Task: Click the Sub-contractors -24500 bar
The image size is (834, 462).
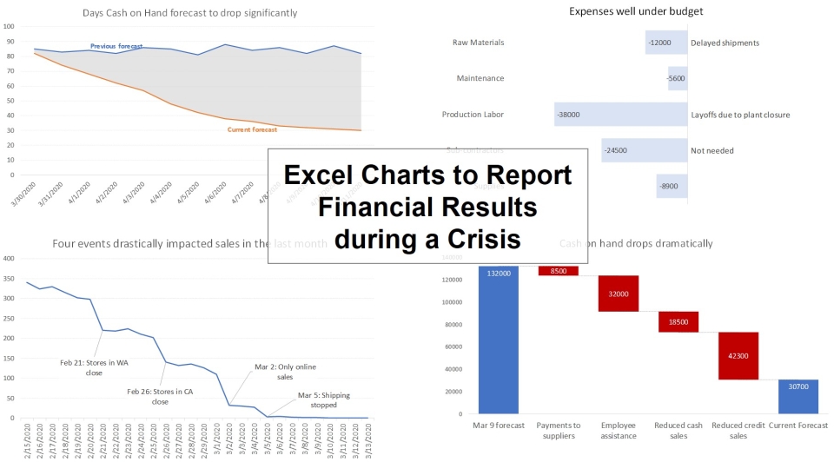Action: (645, 150)
